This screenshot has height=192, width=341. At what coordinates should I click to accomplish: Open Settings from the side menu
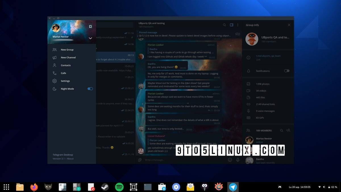pyautogui.click(x=72, y=81)
